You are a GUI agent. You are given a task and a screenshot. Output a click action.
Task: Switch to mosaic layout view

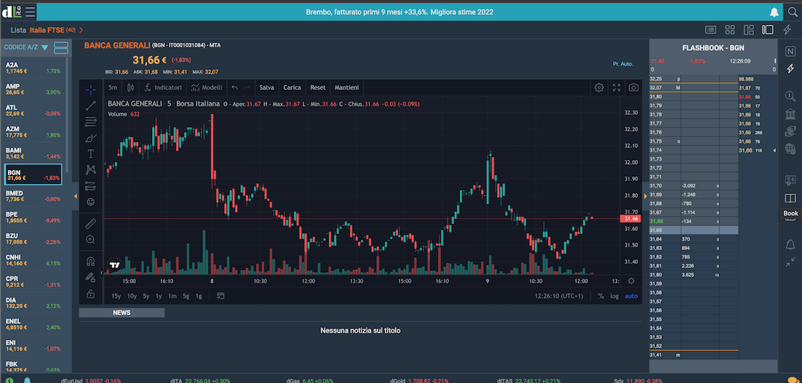(749, 30)
